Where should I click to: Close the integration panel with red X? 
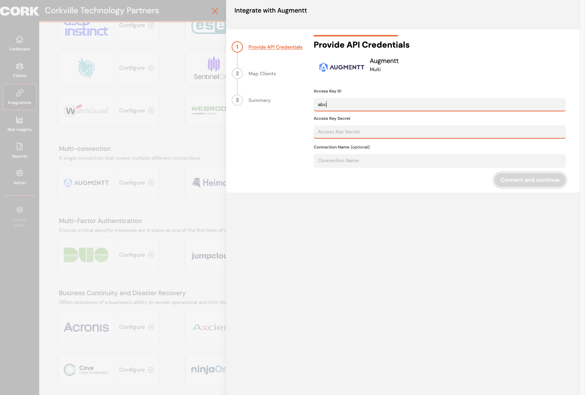point(215,11)
